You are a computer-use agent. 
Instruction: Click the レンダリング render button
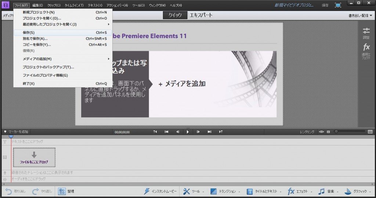(307, 132)
